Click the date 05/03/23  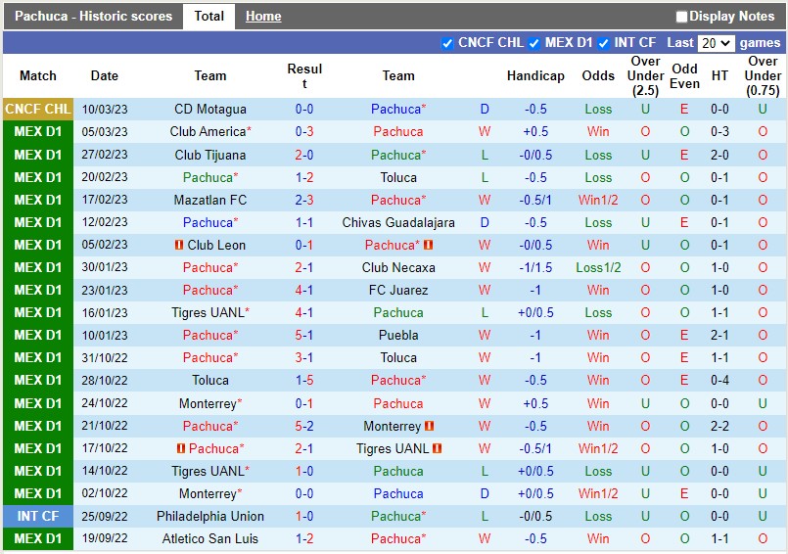[105, 132]
